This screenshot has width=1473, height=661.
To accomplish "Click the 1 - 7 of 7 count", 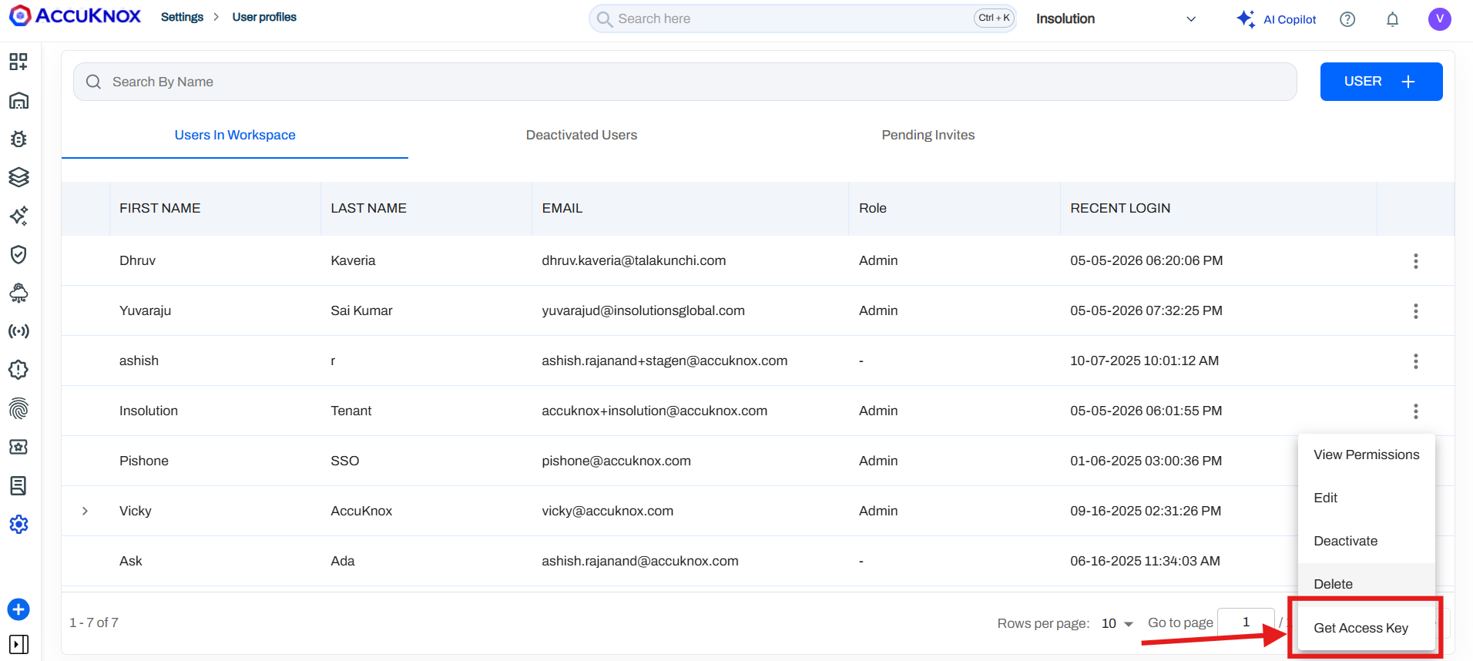I will tap(94, 622).
